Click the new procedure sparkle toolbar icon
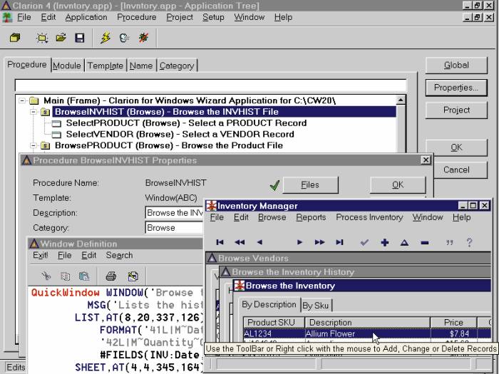499x374 pixels. 42,38
